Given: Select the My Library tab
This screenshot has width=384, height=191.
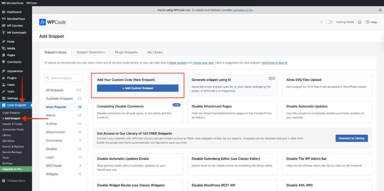Looking at the screenshot, I should [155, 52].
